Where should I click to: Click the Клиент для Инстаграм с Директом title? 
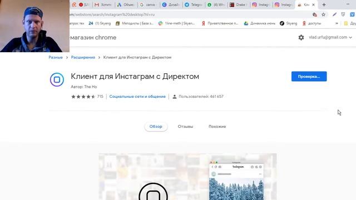point(135,77)
